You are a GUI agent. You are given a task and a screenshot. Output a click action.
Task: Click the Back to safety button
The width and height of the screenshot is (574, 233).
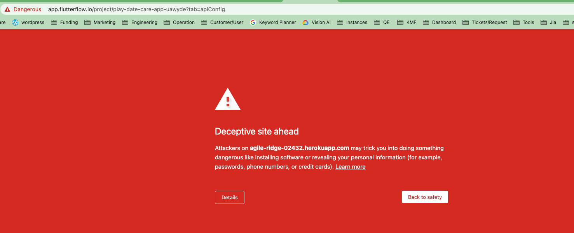click(425, 197)
